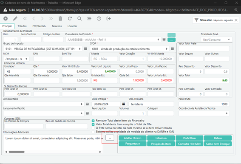Image resolution: width=241 pixels, height=164 pixels.
Task: Switch to the Principal tab
Action: tap(7, 26)
